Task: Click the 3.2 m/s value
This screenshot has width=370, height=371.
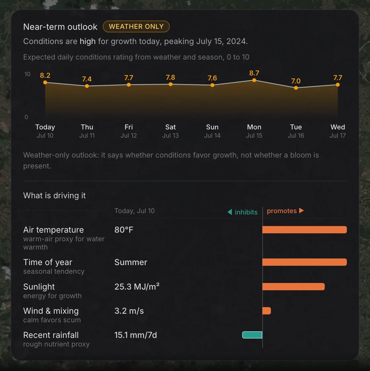Action: tap(129, 311)
